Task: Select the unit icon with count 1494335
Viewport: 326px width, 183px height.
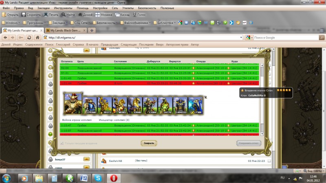Action: pyautogui.click(x=180, y=105)
